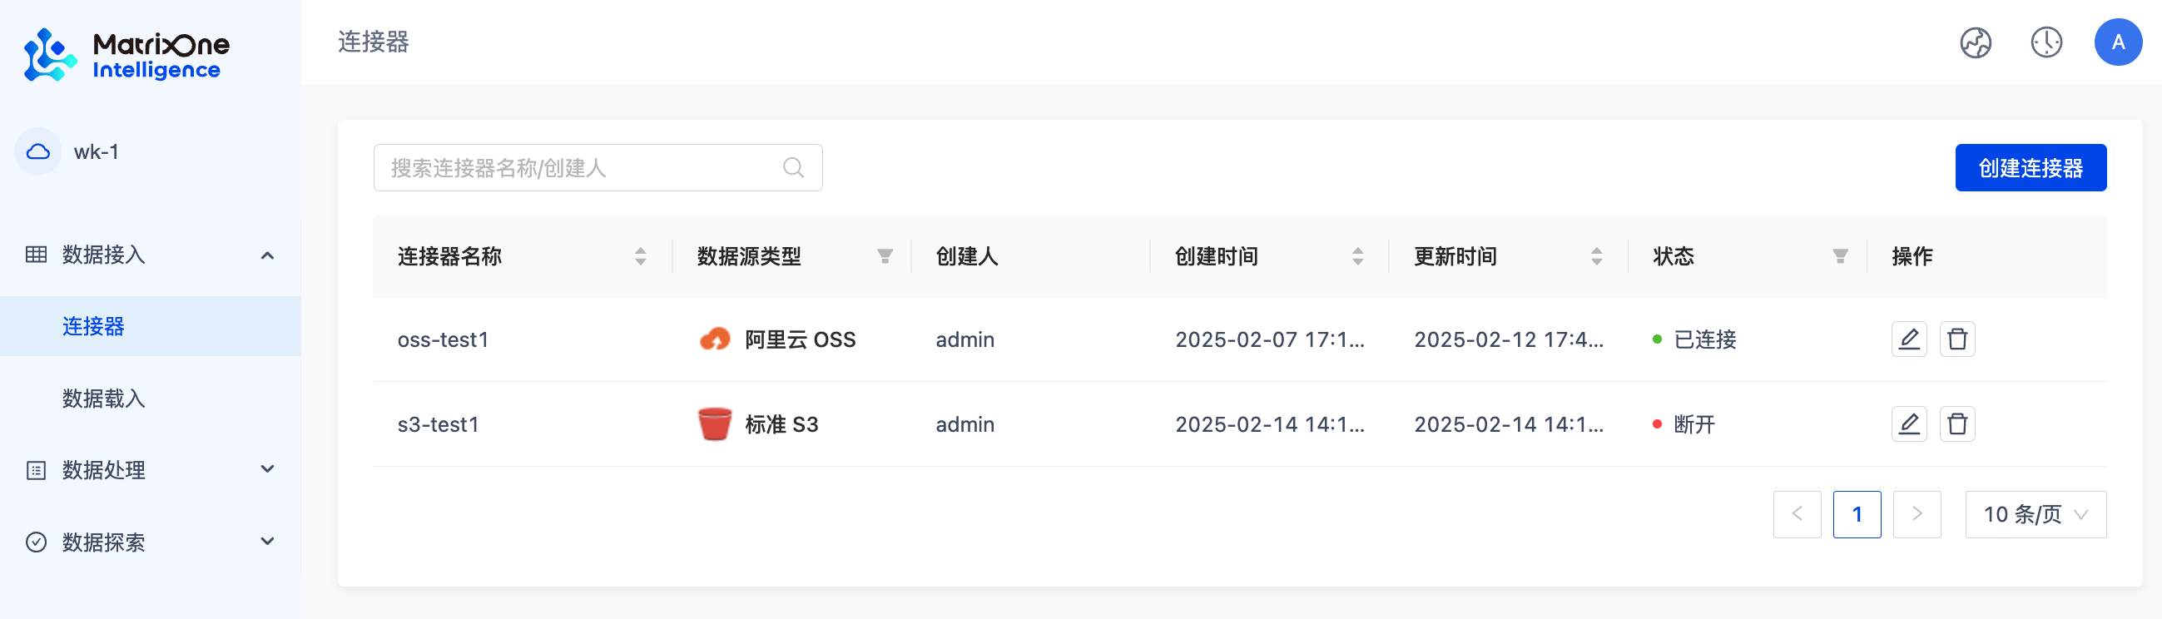Edit the s3-test1 connector
Image resolution: width=2162 pixels, height=619 pixels.
[1908, 423]
